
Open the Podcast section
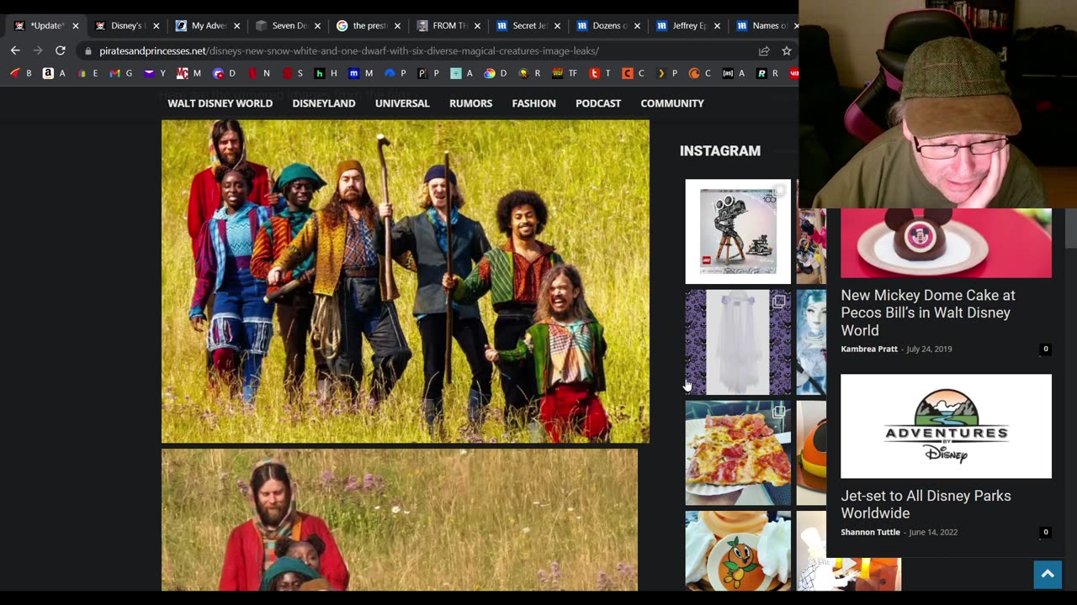[x=598, y=103]
